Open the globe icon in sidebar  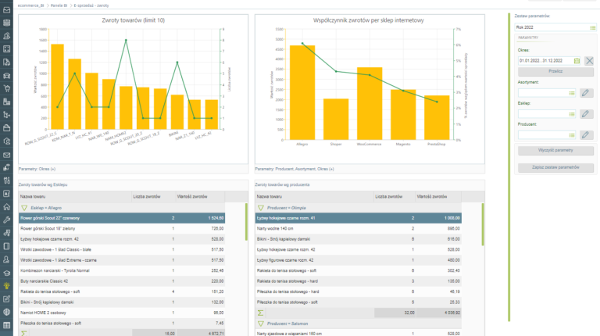pyautogui.click(x=6, y=313)
